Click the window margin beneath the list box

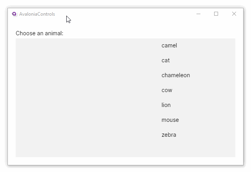click(x=125, y=161)
